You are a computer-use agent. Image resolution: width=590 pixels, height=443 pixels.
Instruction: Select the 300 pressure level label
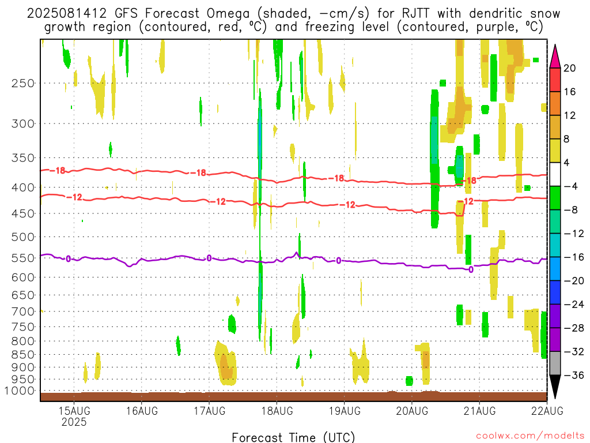pos(23,123)
